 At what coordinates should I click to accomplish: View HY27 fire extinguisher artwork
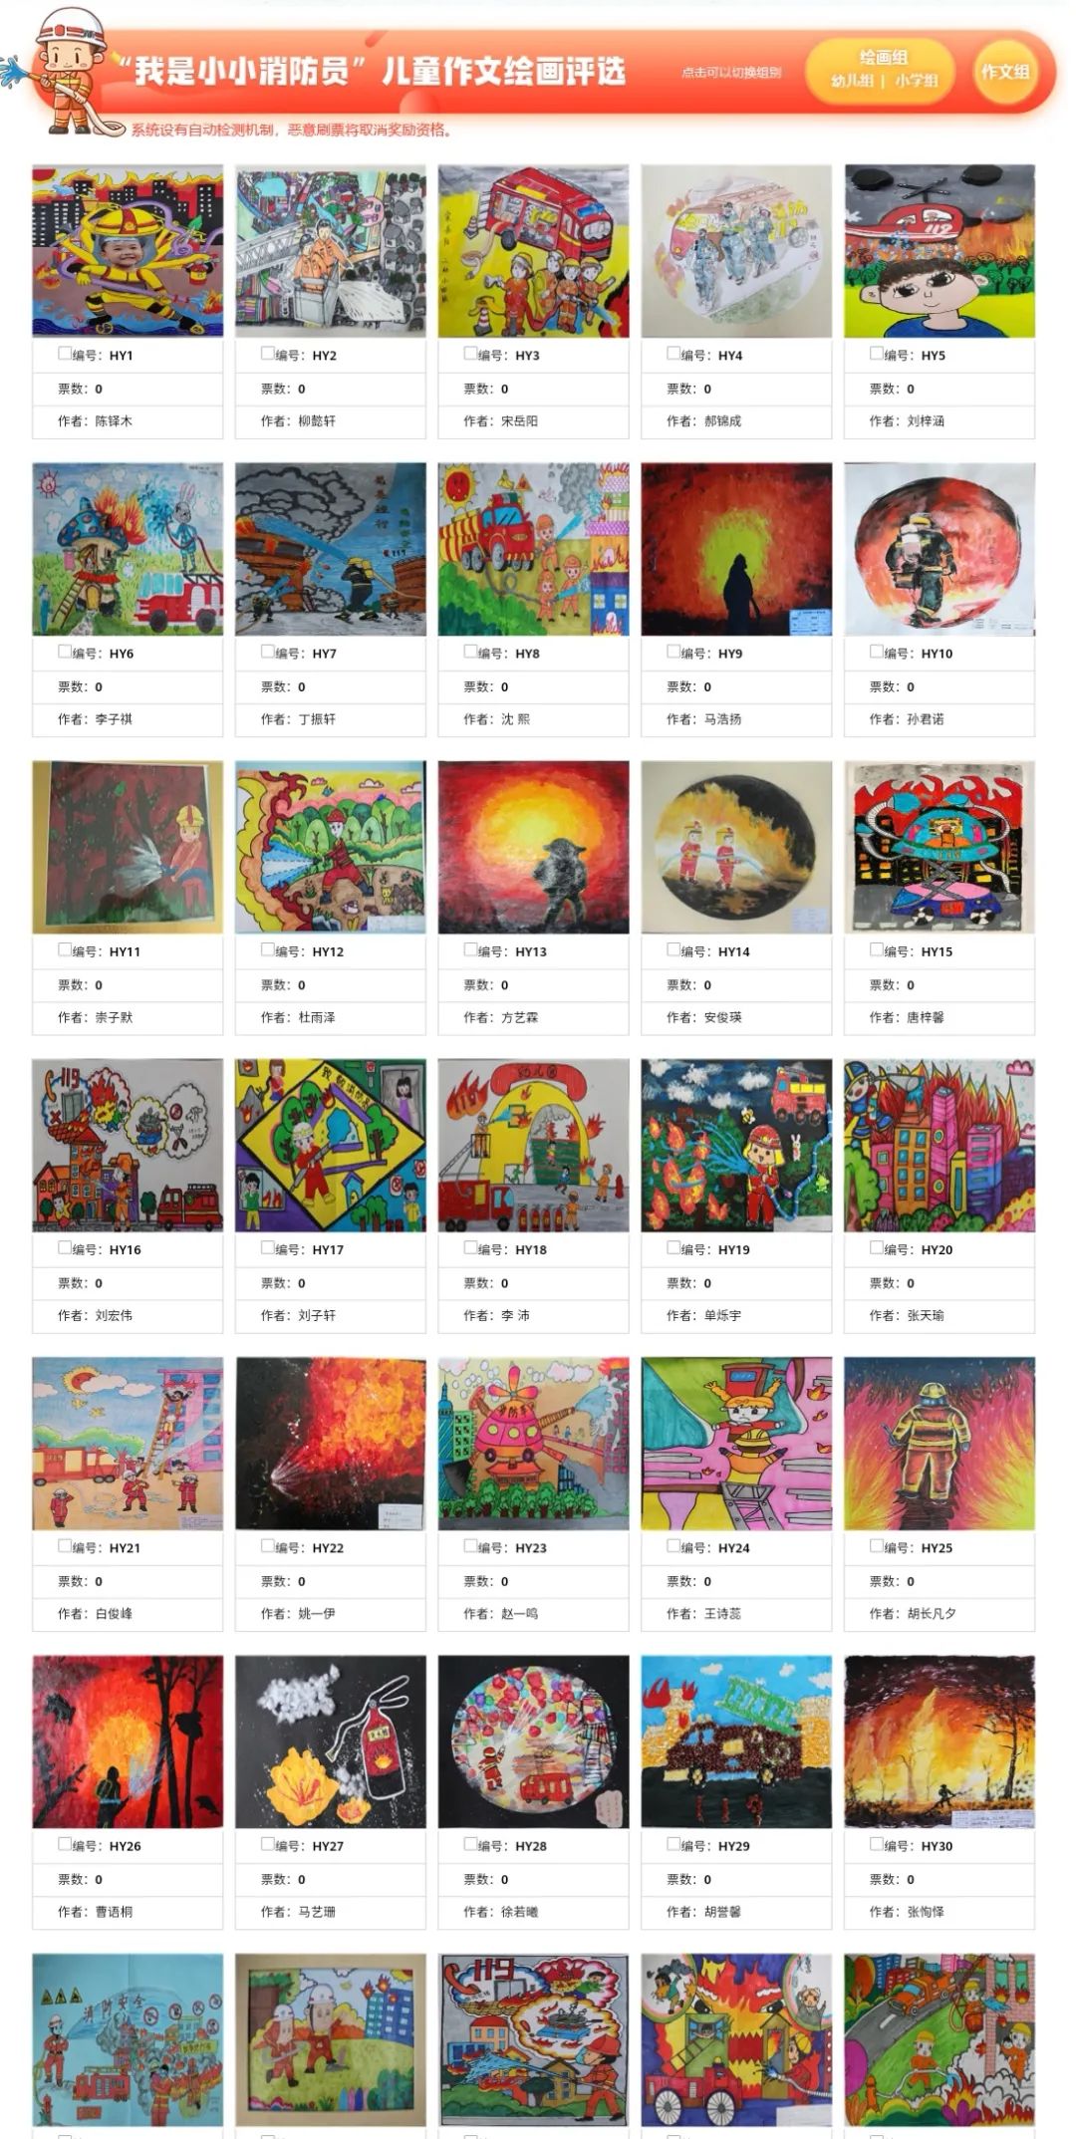tap(331, 1741)
